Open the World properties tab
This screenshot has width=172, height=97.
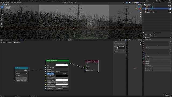tap(143, 46)
